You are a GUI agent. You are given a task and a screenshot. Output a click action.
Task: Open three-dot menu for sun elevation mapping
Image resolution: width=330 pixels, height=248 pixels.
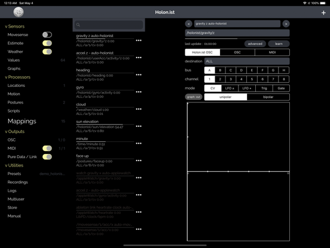[x=139, y=126]
